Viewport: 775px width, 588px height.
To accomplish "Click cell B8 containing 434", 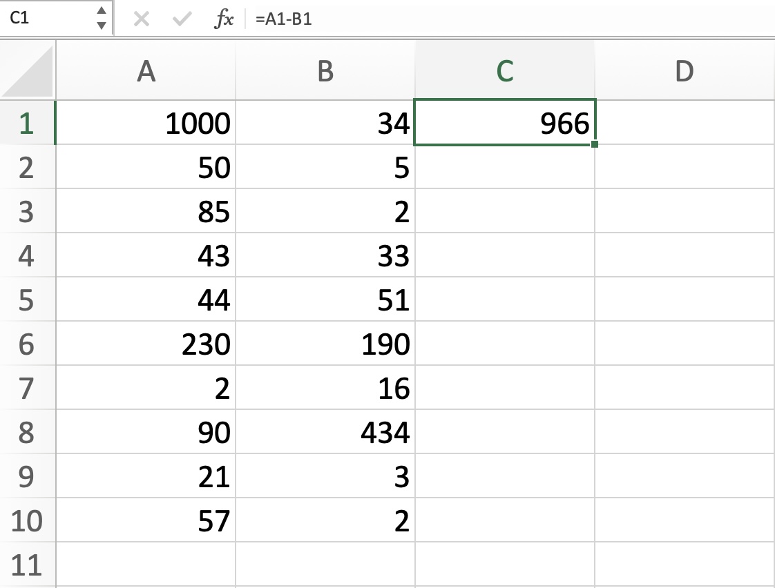I will [325, 431].
